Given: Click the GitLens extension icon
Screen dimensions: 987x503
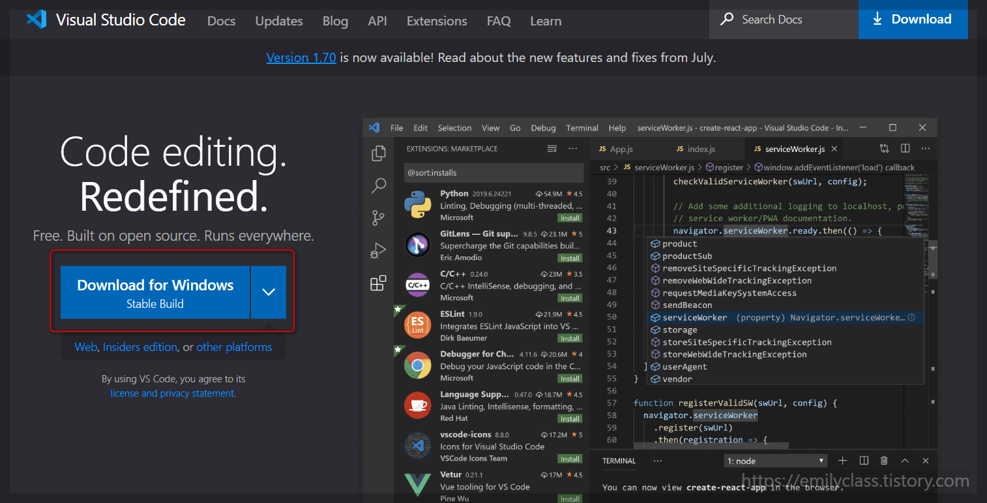Looking at the screenshot, I should (x=417, y=245).
